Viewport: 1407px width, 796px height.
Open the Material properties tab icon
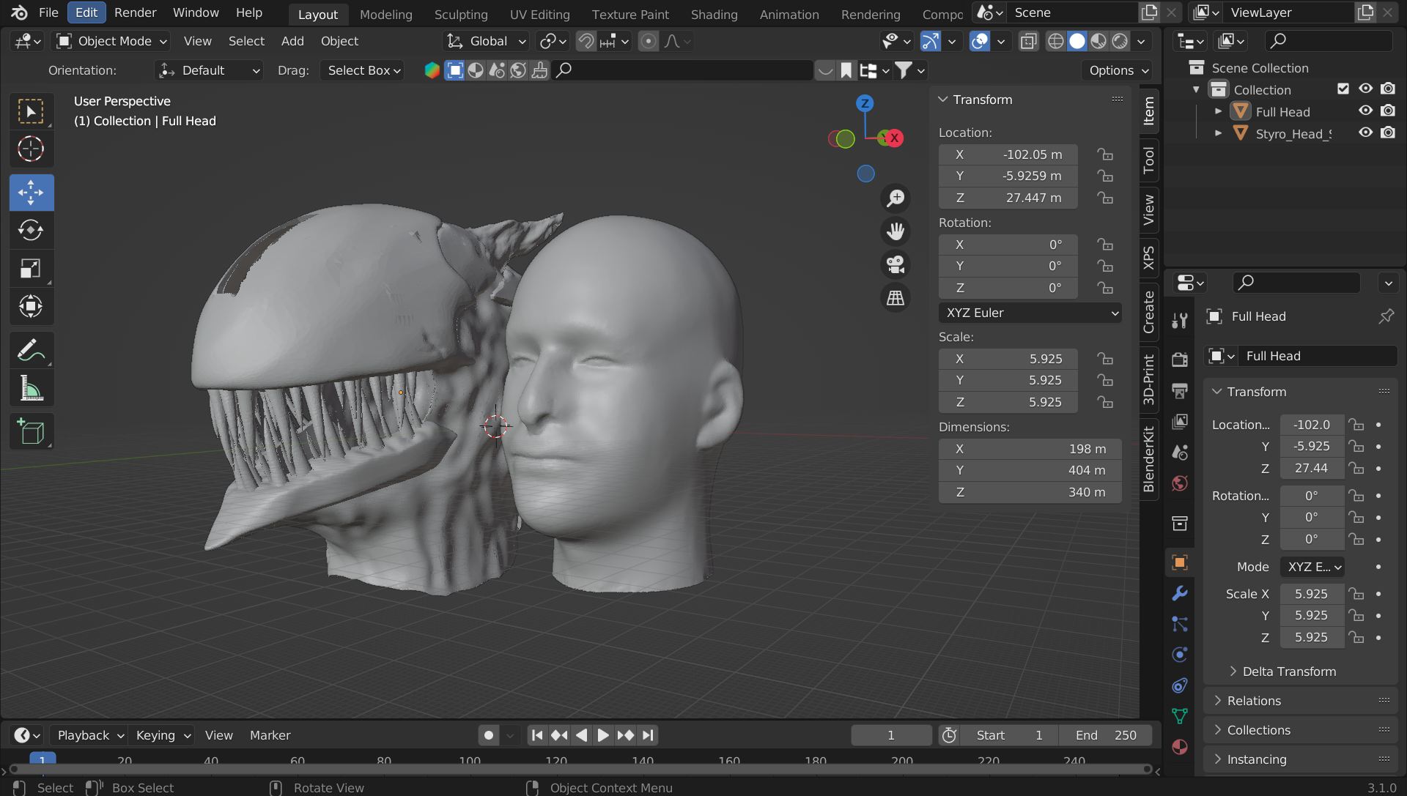click(x=1180, y=747)
